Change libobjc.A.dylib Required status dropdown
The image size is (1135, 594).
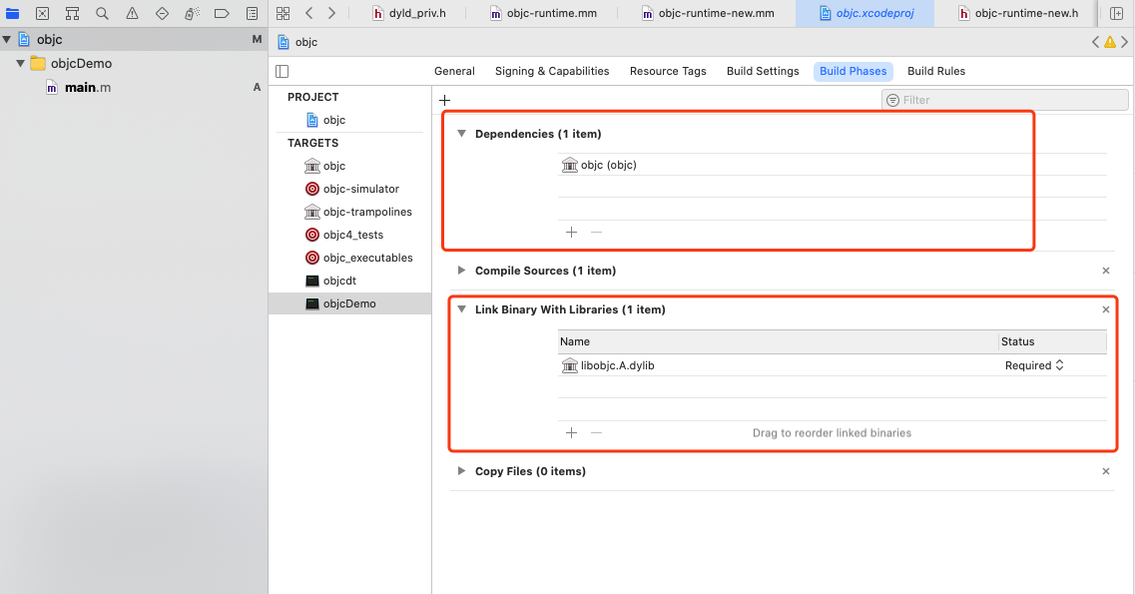tap(1034, 365)
